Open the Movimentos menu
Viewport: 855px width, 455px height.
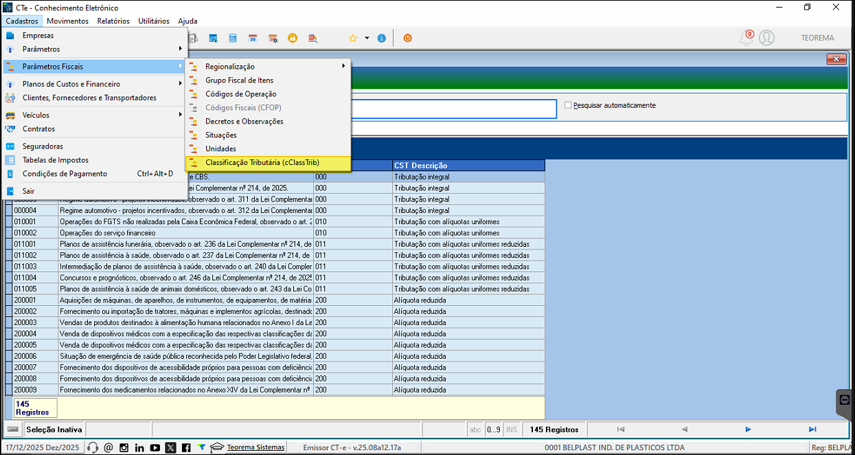point(67,21)
